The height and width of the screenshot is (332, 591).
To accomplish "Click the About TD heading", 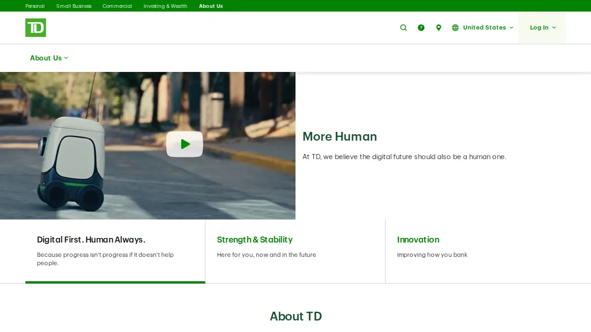I will (x=296, y=316).
